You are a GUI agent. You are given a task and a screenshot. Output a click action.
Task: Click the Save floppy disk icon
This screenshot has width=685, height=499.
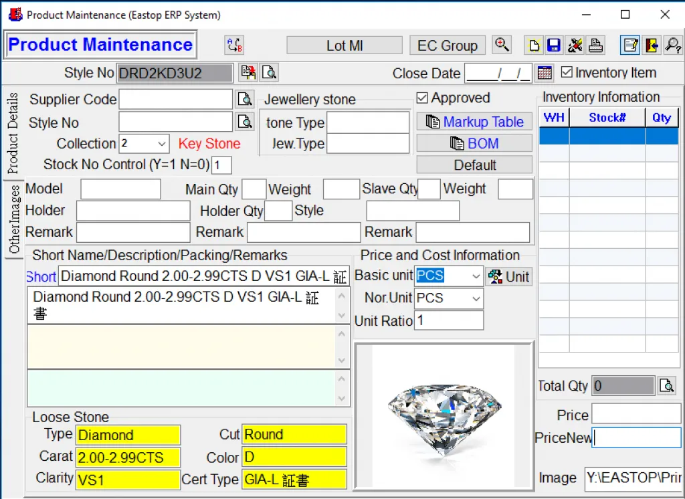pos(554,45)
